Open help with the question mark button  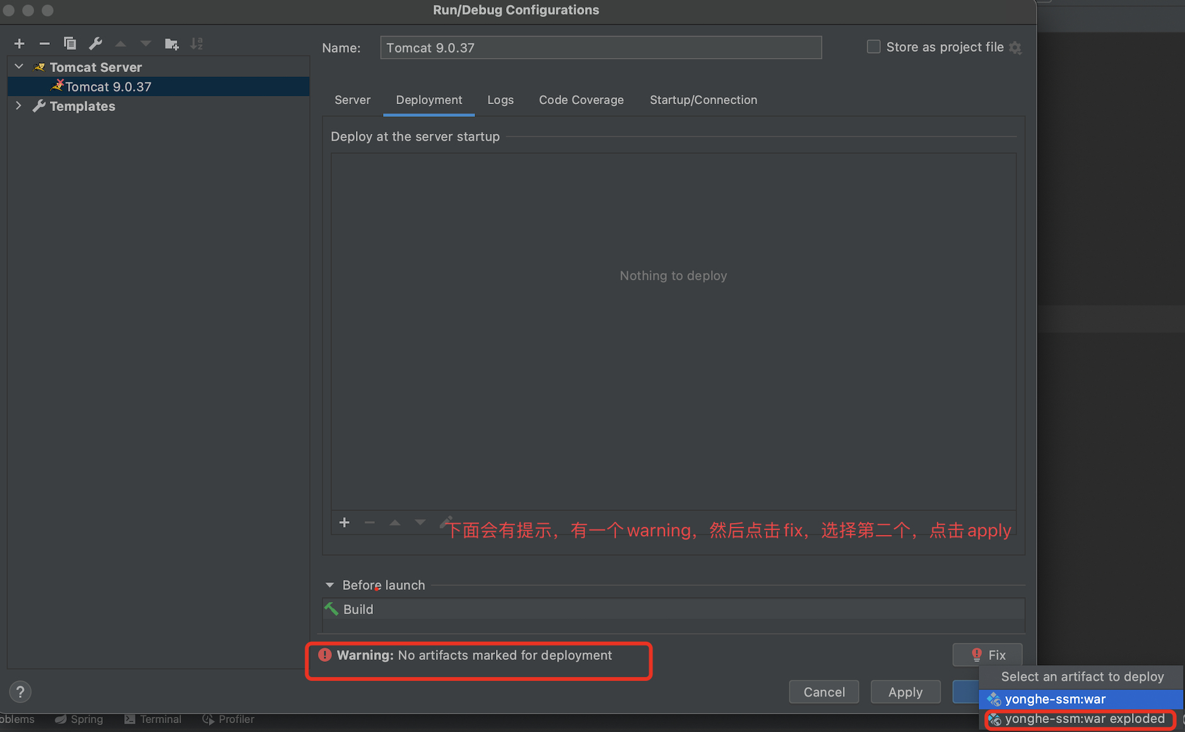click(x=20, y=692)
